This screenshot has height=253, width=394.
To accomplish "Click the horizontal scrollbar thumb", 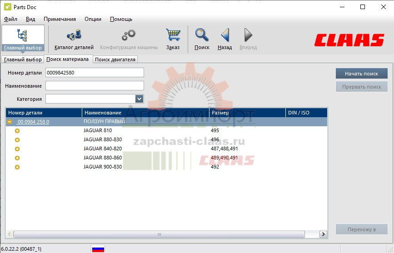I will pyautogui.click(x=159, y=234).
